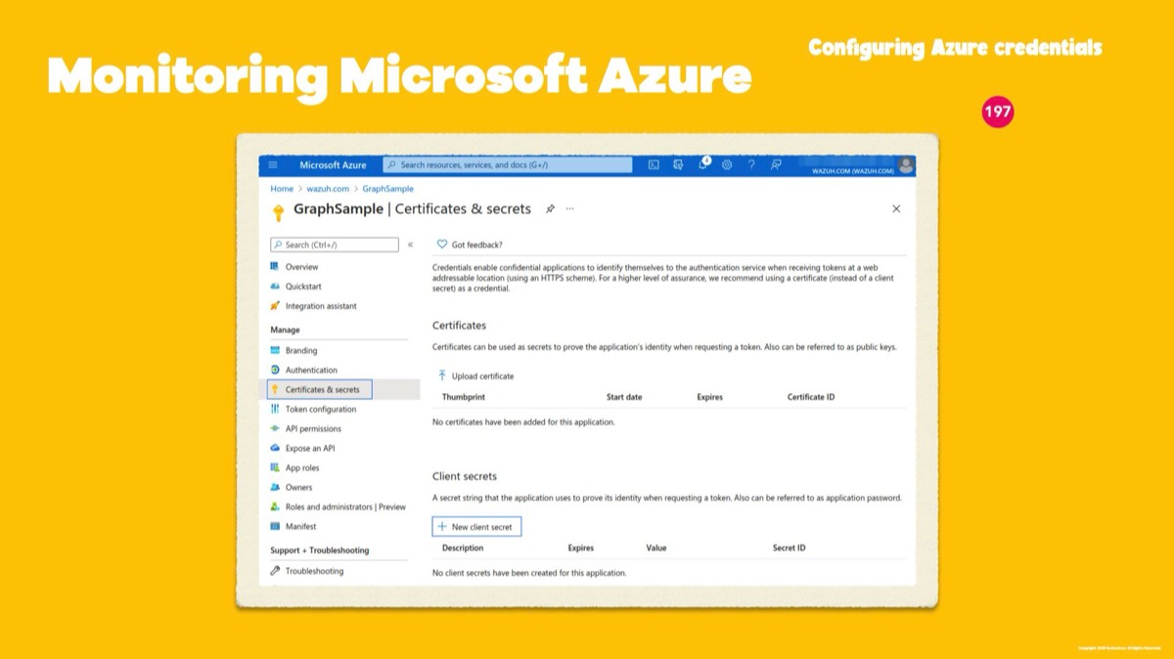Open the WAZUH.COM account avatar menu
The height and width of the screenshot is (659, 1174).
coord(906,165)
